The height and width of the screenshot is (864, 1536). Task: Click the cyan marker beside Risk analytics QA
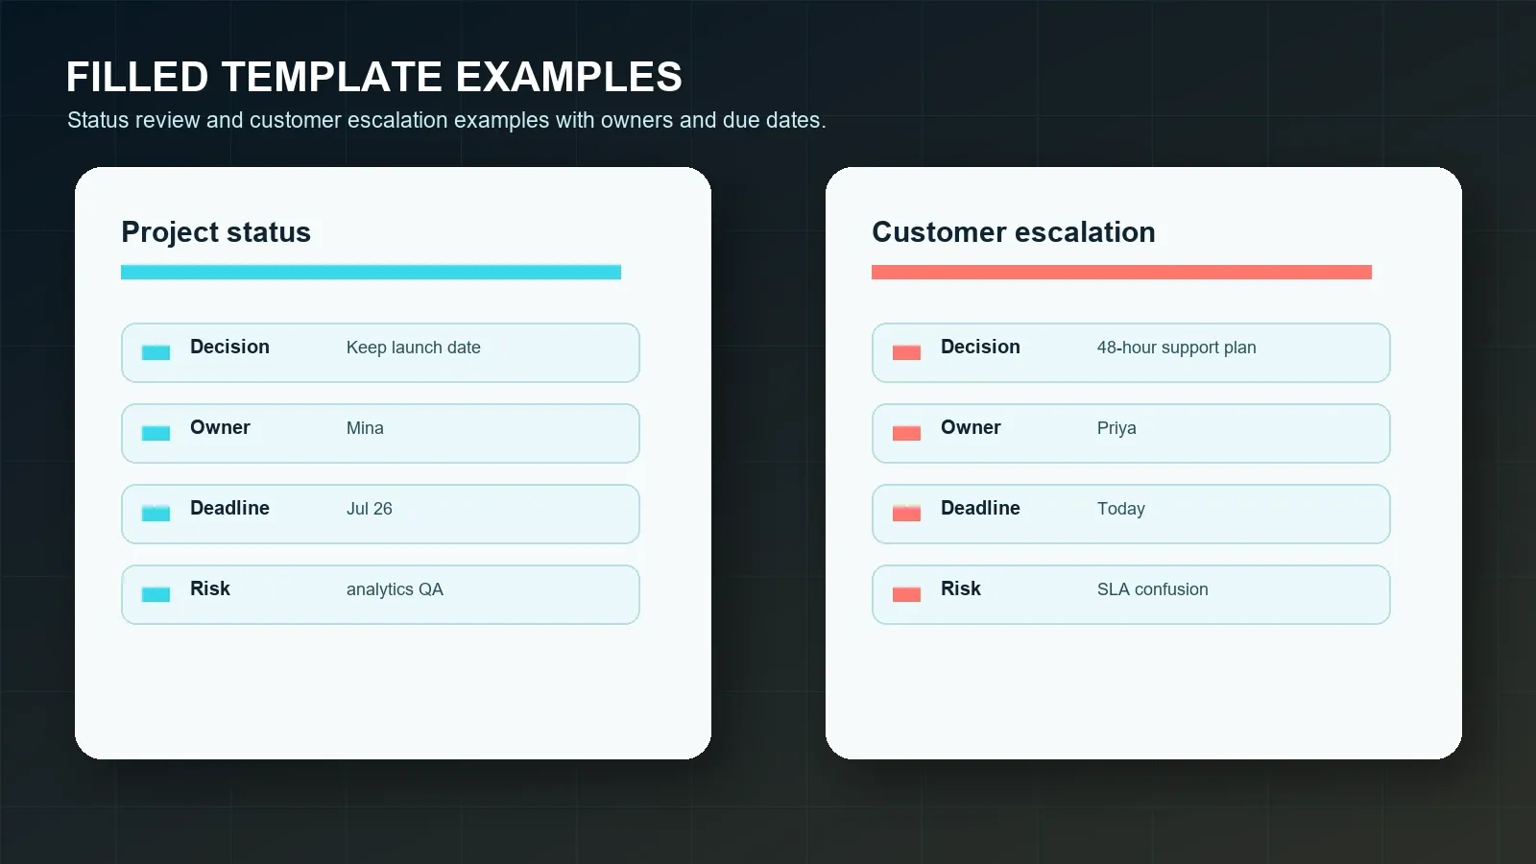point(156,594)
